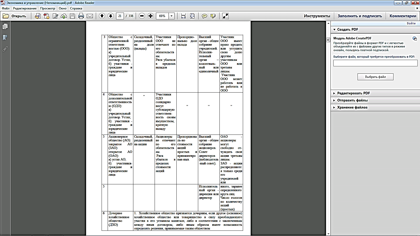Click the total page count '338'
Screen dimensions: 420x236
point(131,16)
